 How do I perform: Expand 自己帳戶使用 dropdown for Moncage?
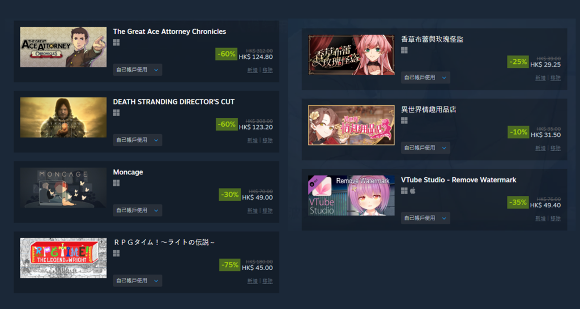(138, 211)
